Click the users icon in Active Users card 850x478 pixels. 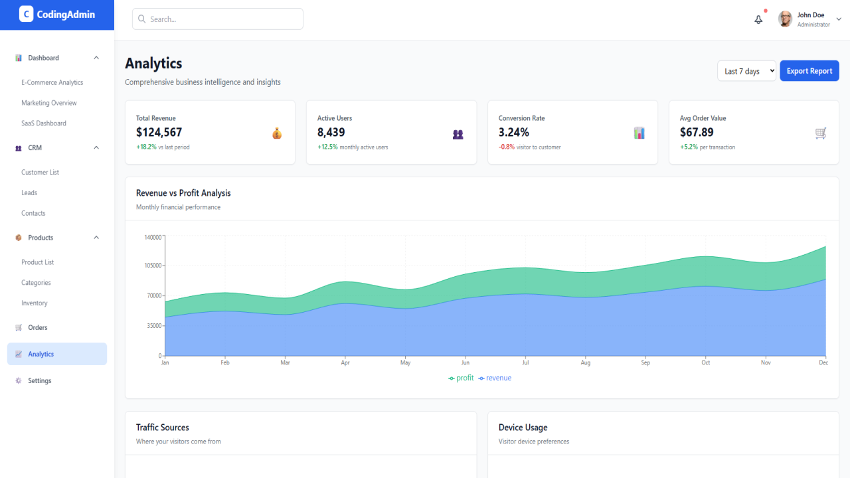coord(458,133)
